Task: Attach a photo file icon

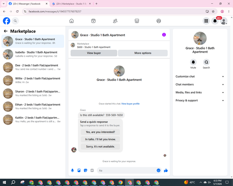Action: (79, 171)
